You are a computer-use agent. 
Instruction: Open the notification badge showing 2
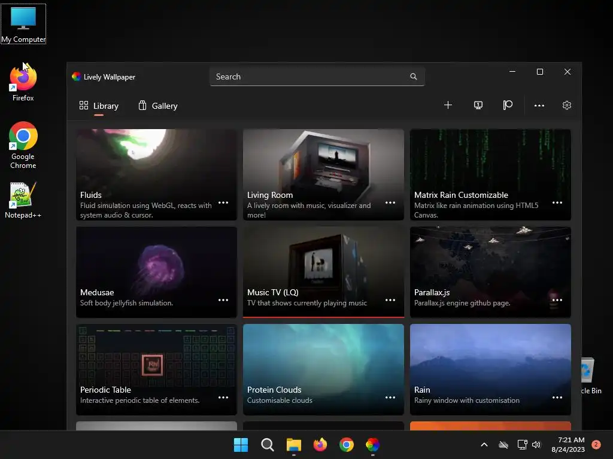click(596, 445)
